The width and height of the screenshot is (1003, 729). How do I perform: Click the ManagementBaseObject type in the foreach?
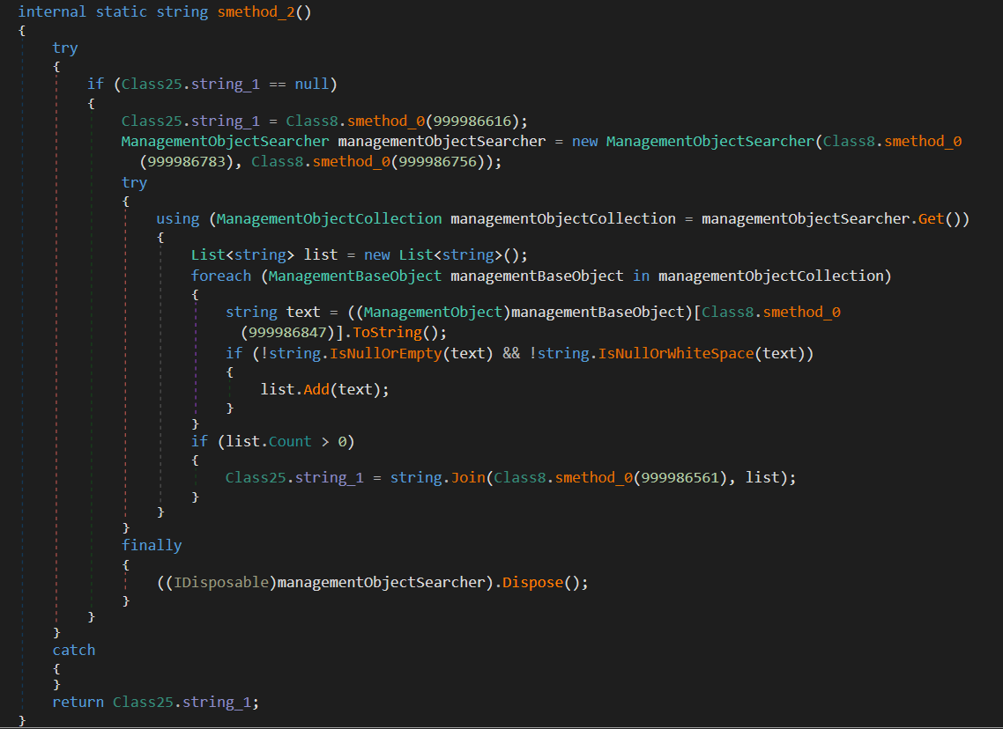[355, 276]
